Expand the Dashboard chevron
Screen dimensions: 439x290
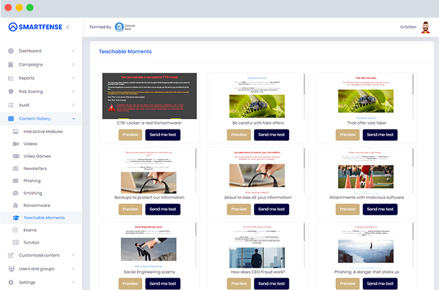pyautogui.click(x=73, y=51)
